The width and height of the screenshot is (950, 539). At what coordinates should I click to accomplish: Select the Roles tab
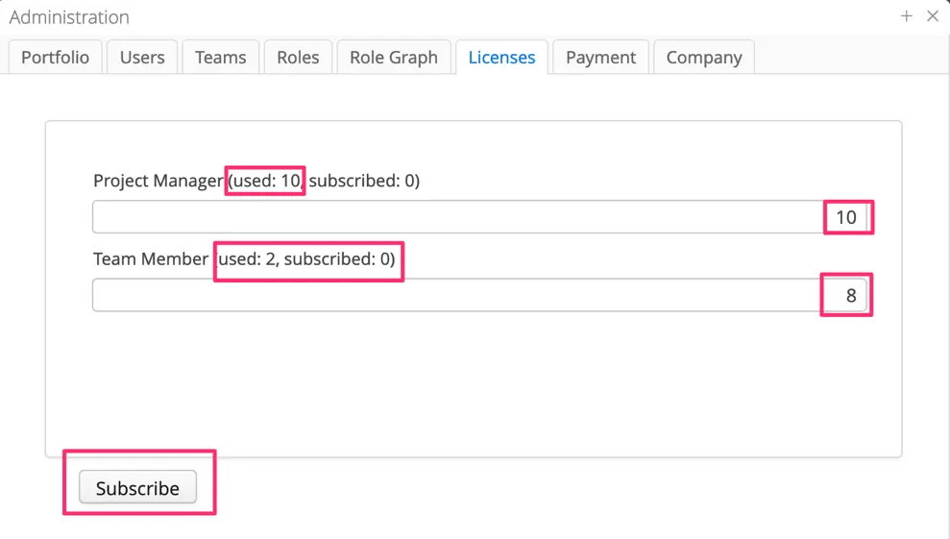coord(298,57)
